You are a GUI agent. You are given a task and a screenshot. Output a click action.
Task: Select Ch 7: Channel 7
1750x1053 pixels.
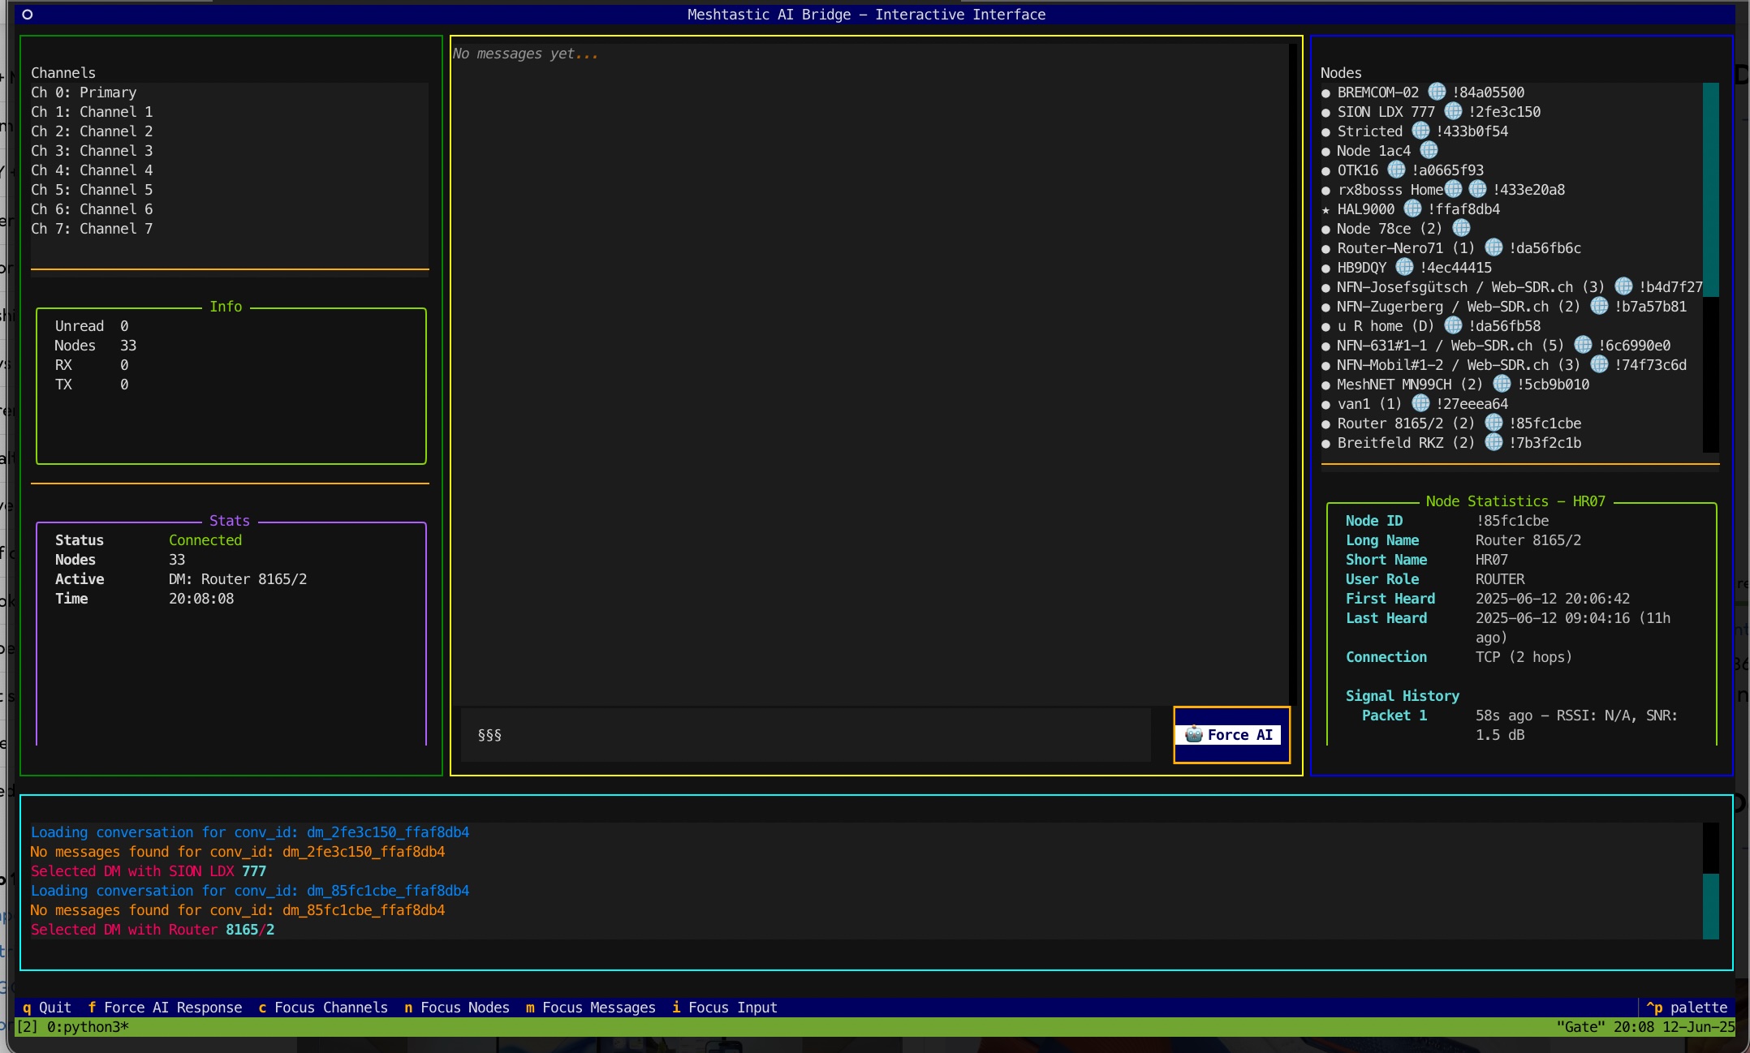pos(92,229)
